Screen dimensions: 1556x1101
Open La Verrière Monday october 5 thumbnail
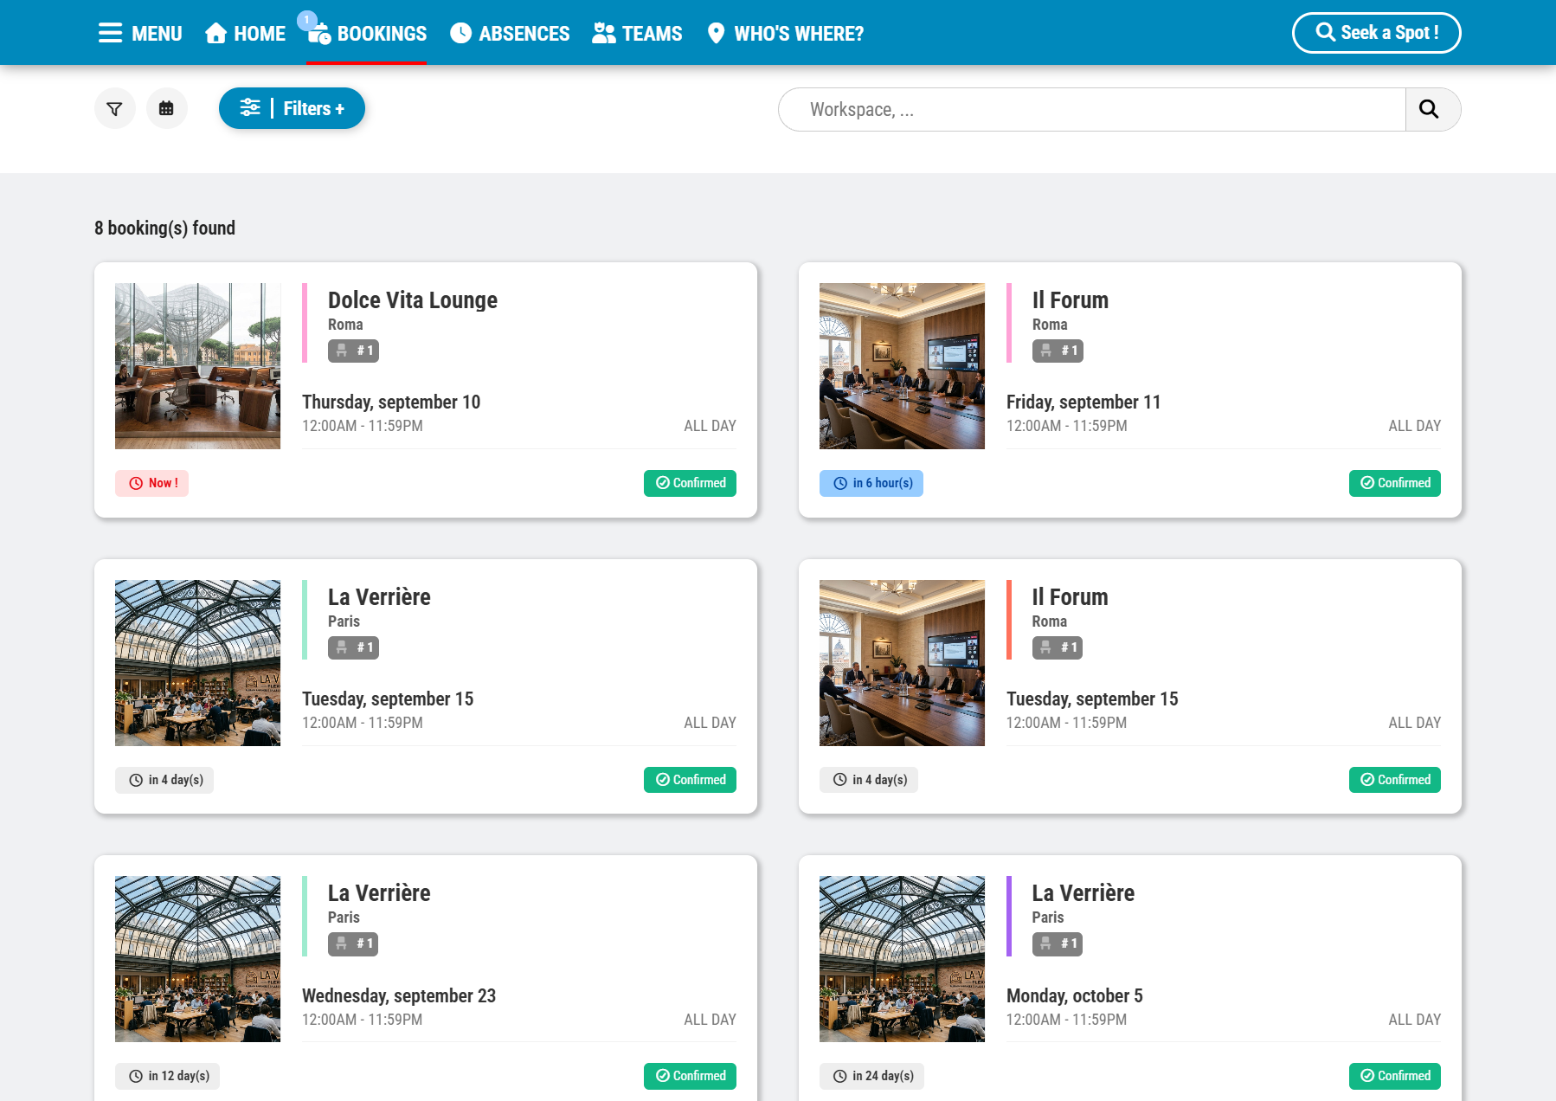click(902, 959)
